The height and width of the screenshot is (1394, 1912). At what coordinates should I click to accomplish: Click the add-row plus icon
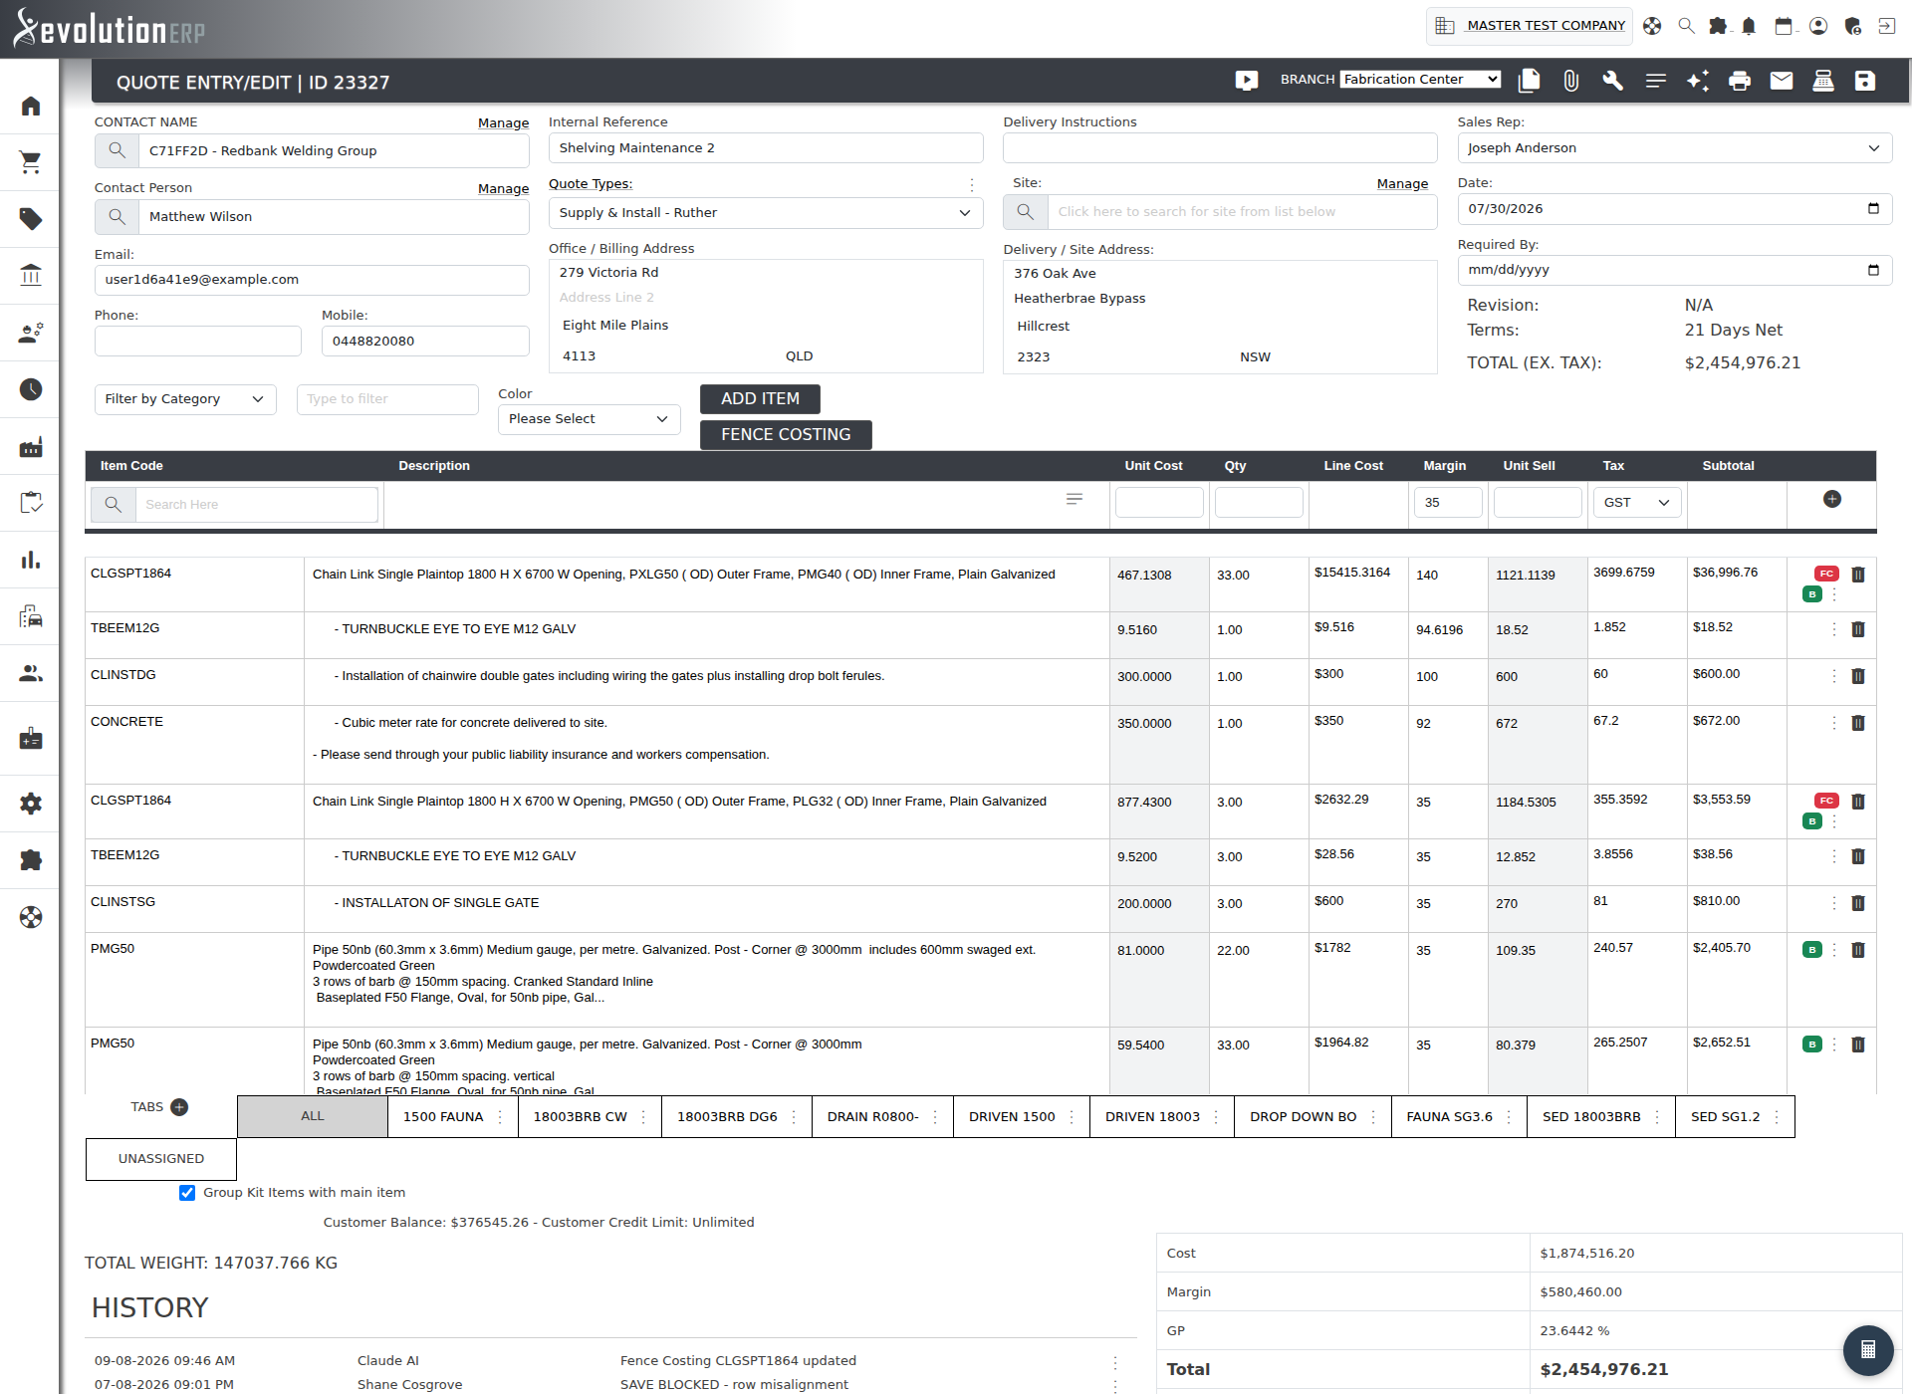[1831, 499]
